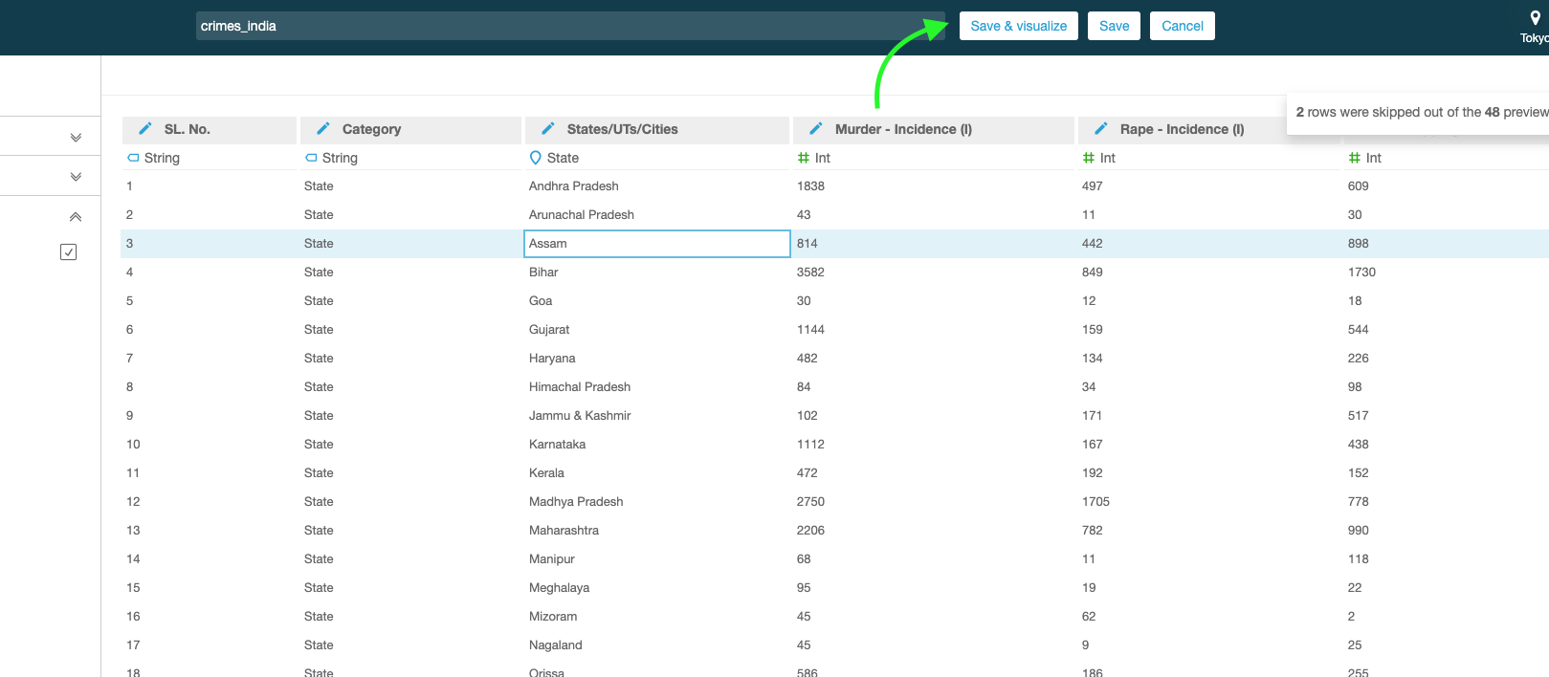Image resolution: width=1549 pixels, height=677 pixels.
Task: Toggle the checked checkbox in left sidebar
Action: 69,252
